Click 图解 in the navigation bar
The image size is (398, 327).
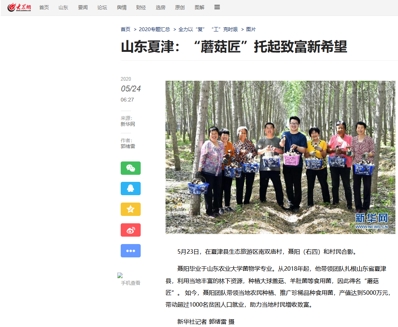click(x=199, y=7)
